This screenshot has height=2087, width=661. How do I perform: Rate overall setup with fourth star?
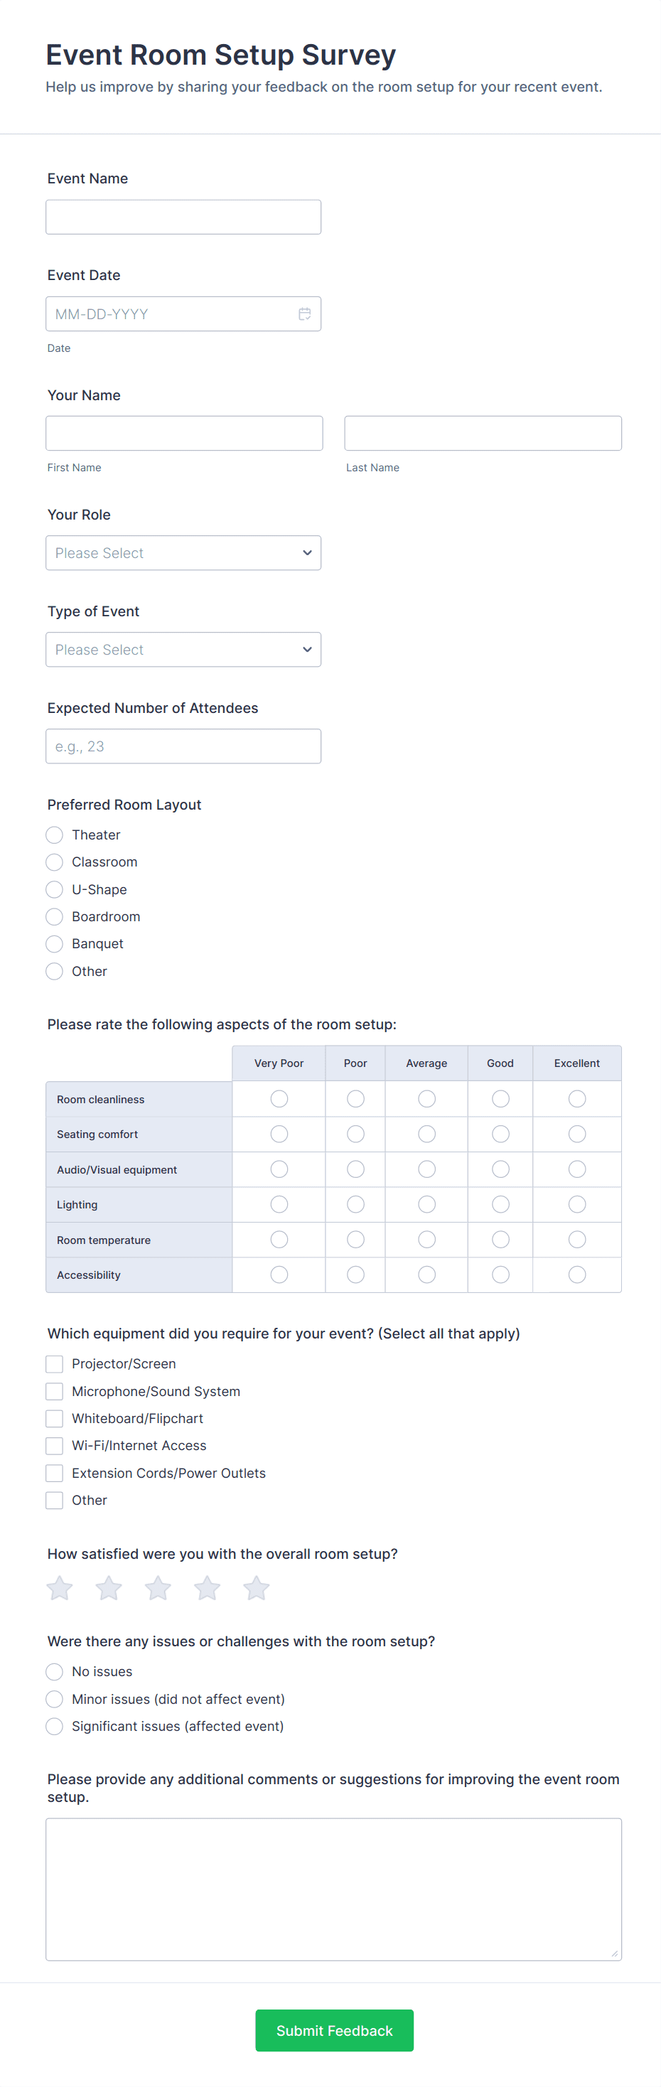pyautogui.click(x=208, y=1588)
